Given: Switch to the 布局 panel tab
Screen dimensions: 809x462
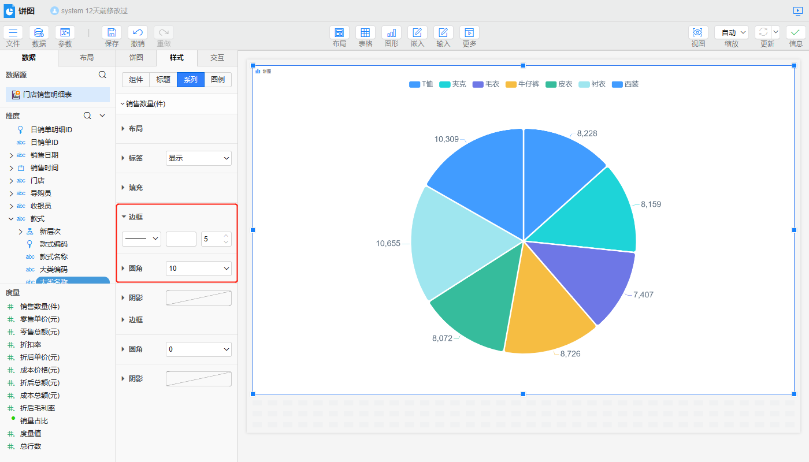Looking at the screenshot, I should [x=87, y=58].
